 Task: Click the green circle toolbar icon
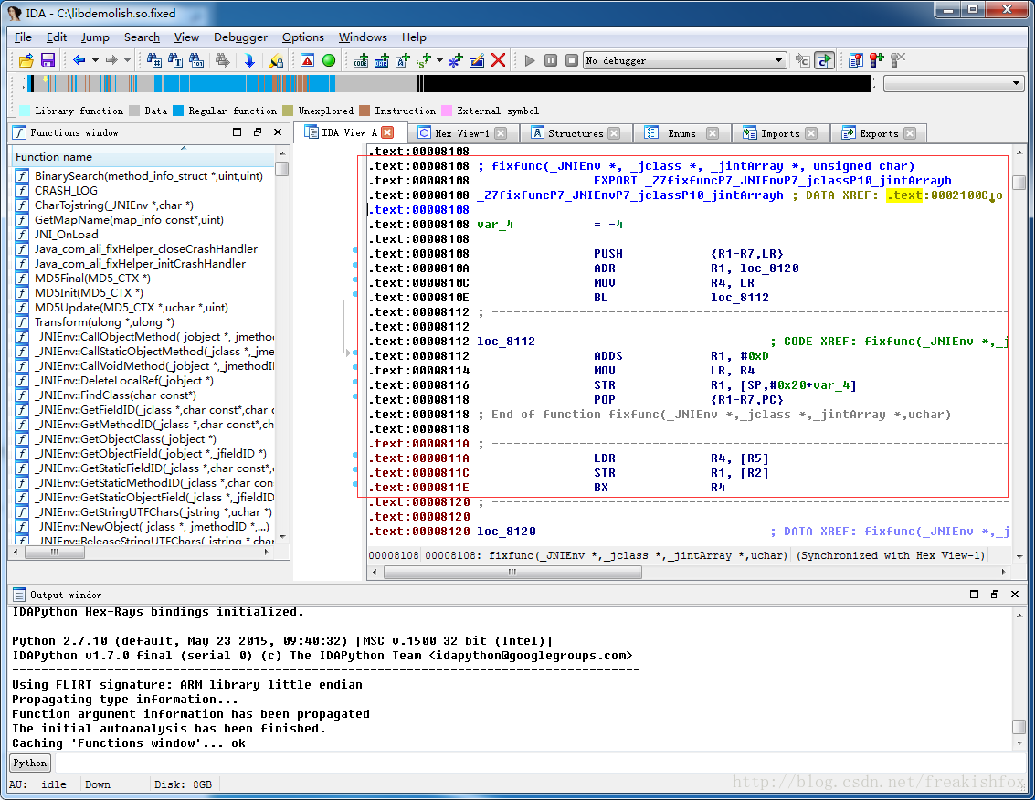click(329, 60)
